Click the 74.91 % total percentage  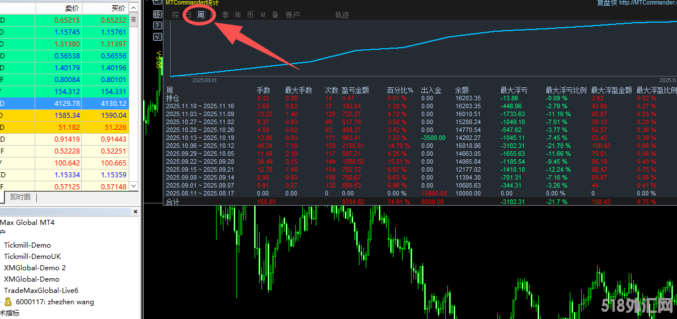[x=401, y=202]
